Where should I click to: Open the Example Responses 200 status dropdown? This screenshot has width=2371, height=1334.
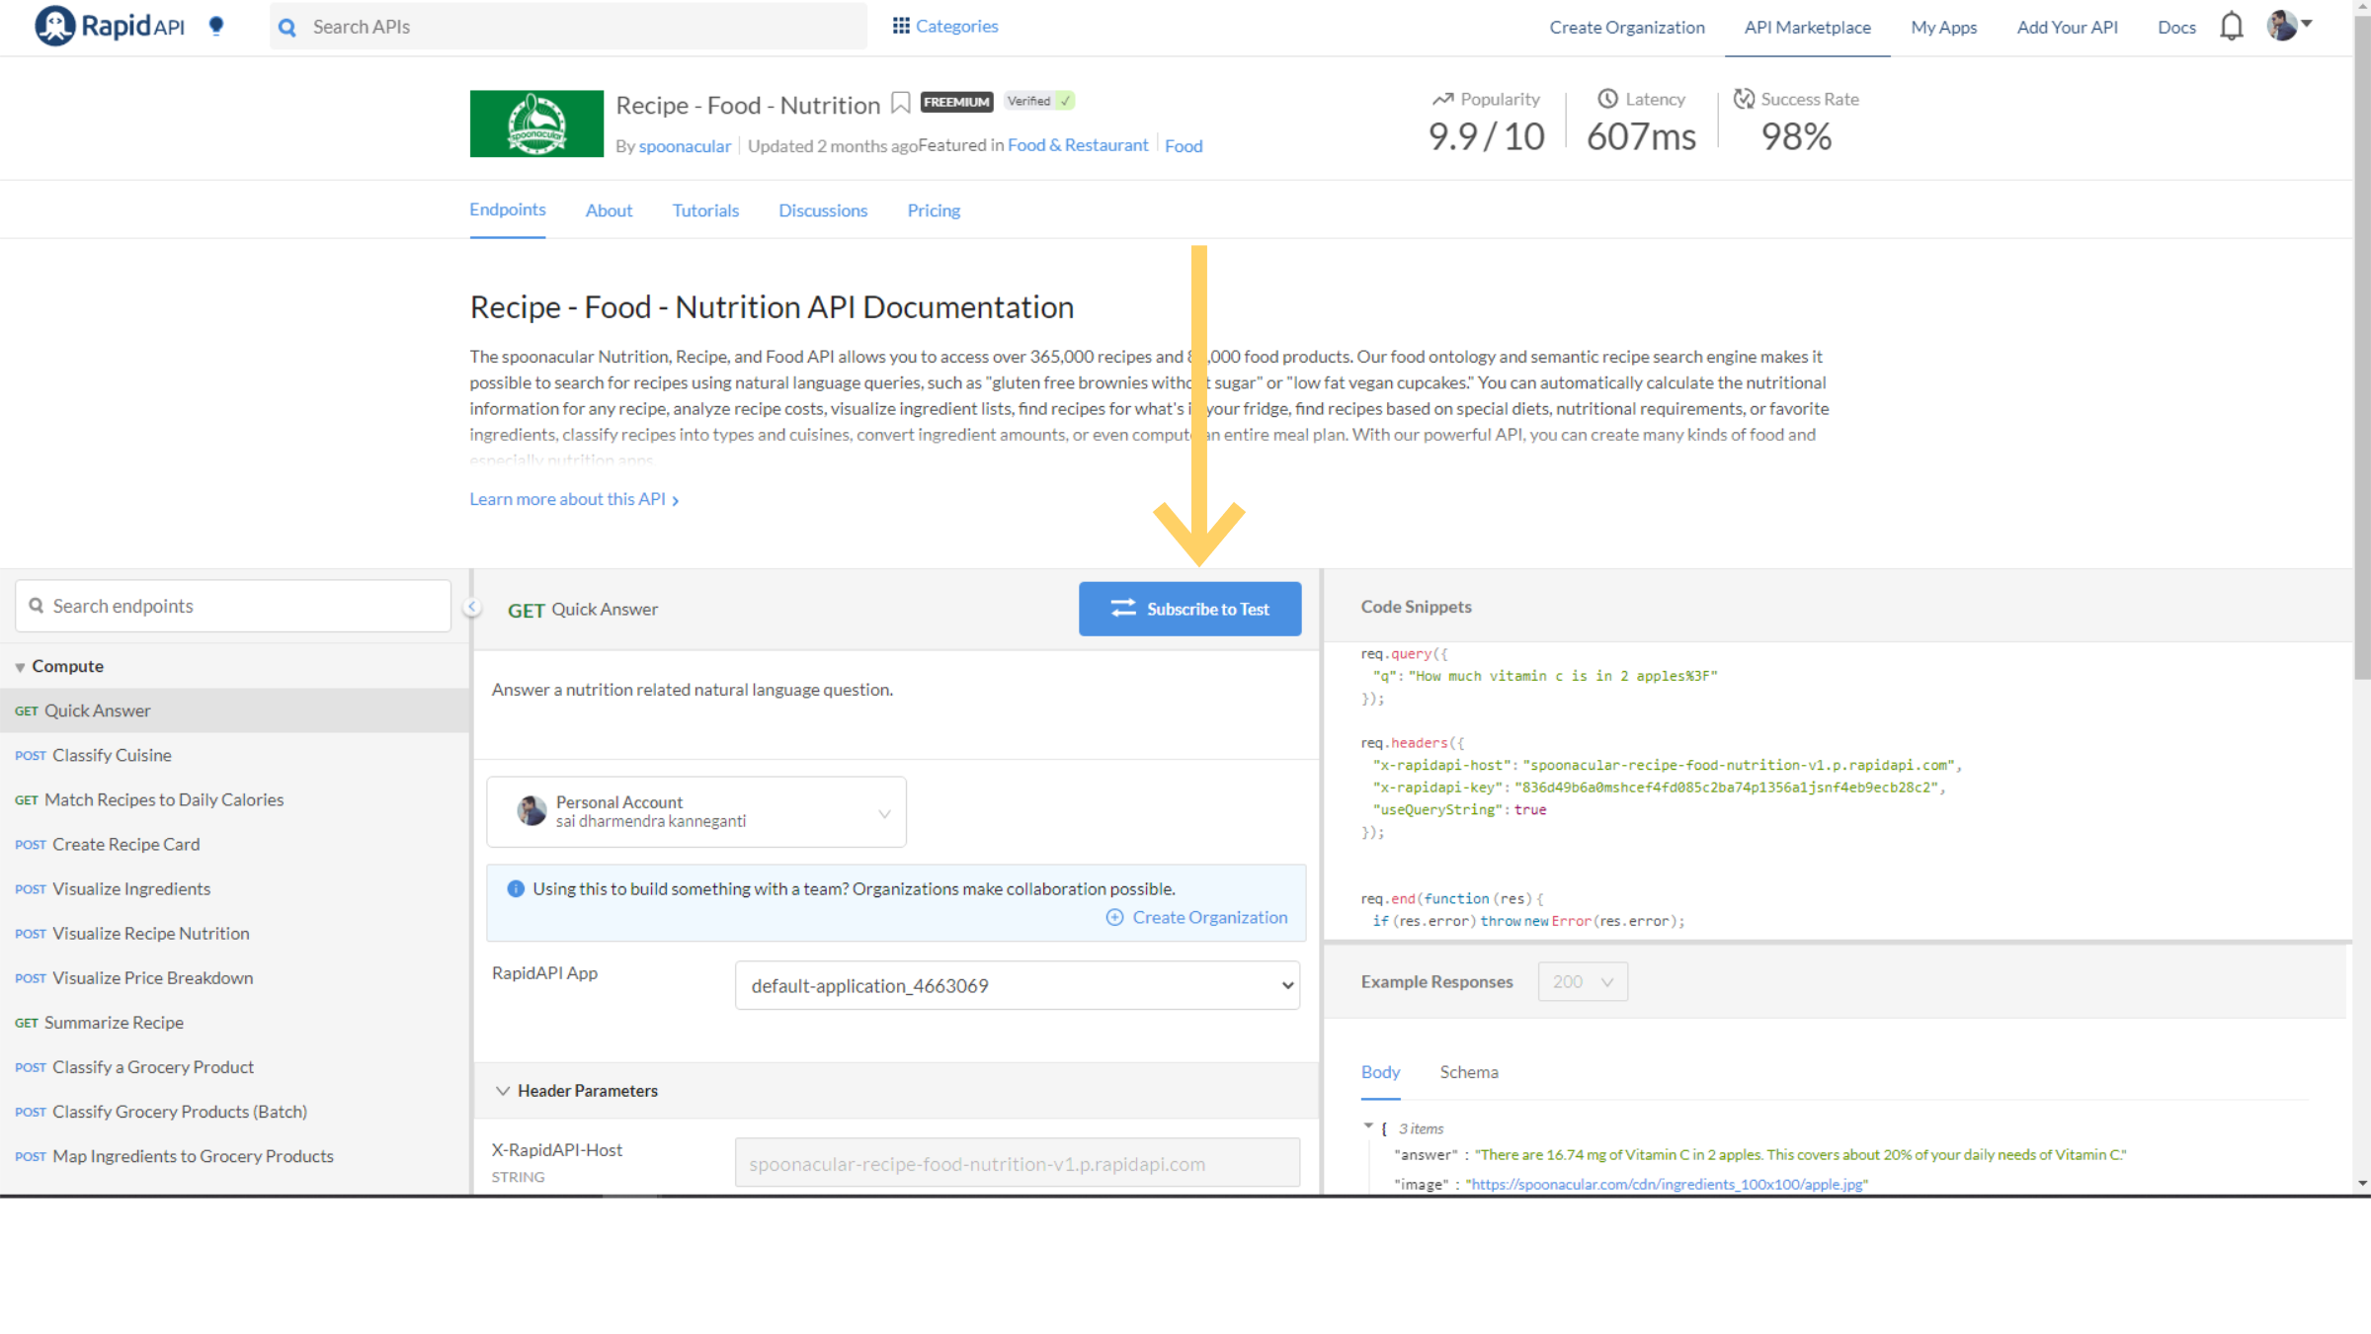(1582, 981)
